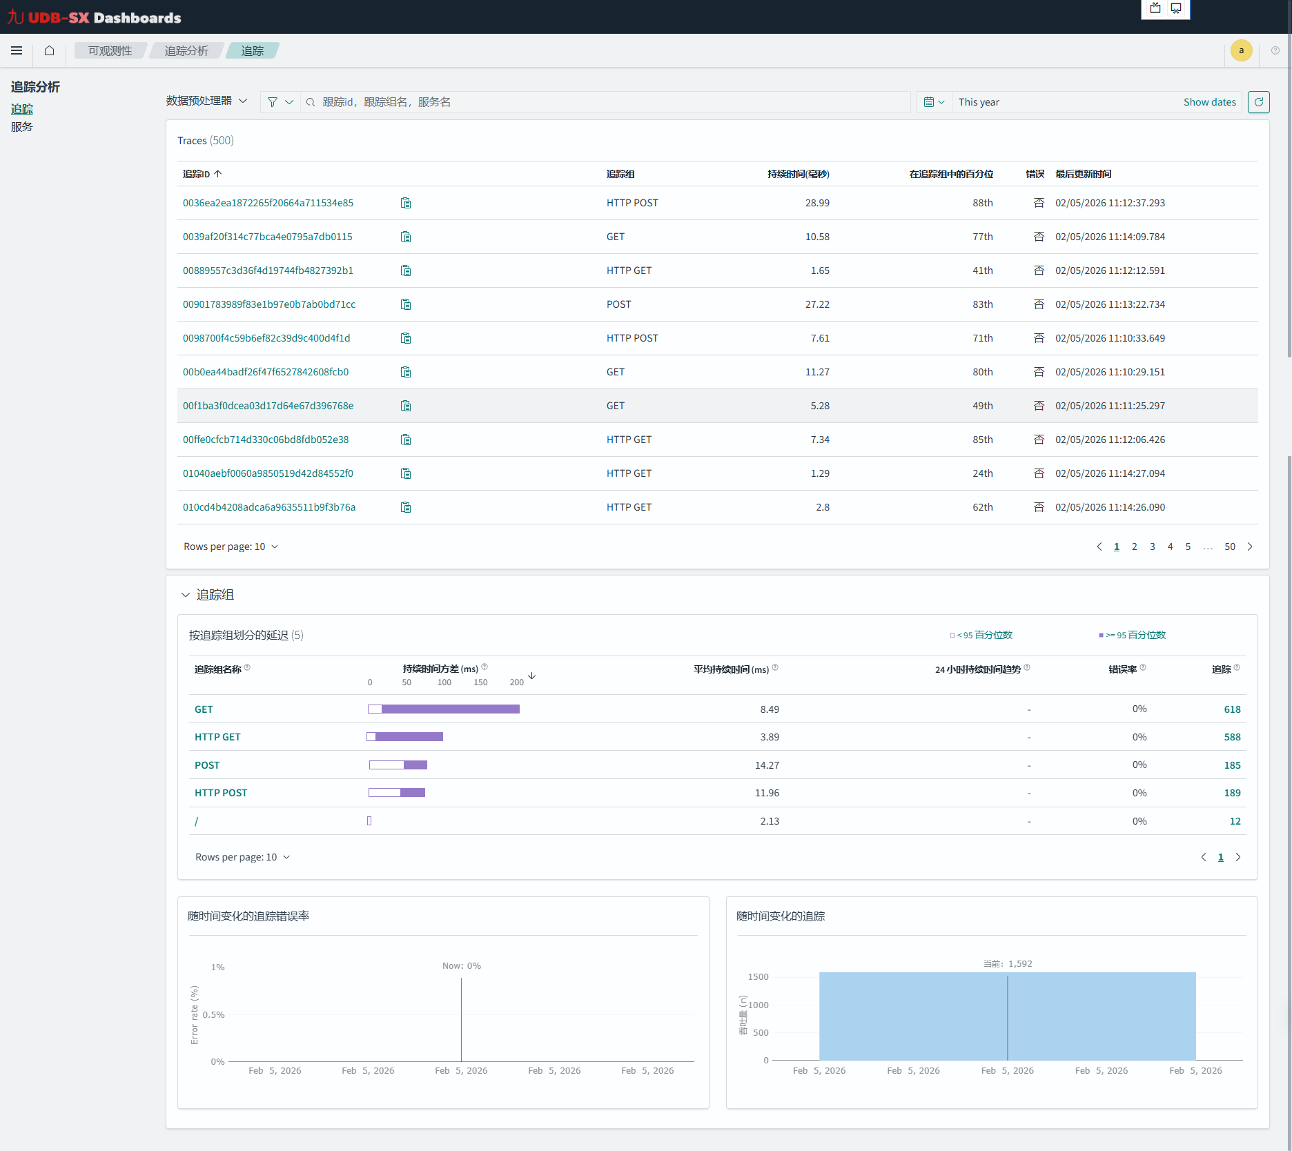The image size is (1292, 1151).
Task: Open the help icon in top right
Action: pyautogui.click(x=1275, y=50)
